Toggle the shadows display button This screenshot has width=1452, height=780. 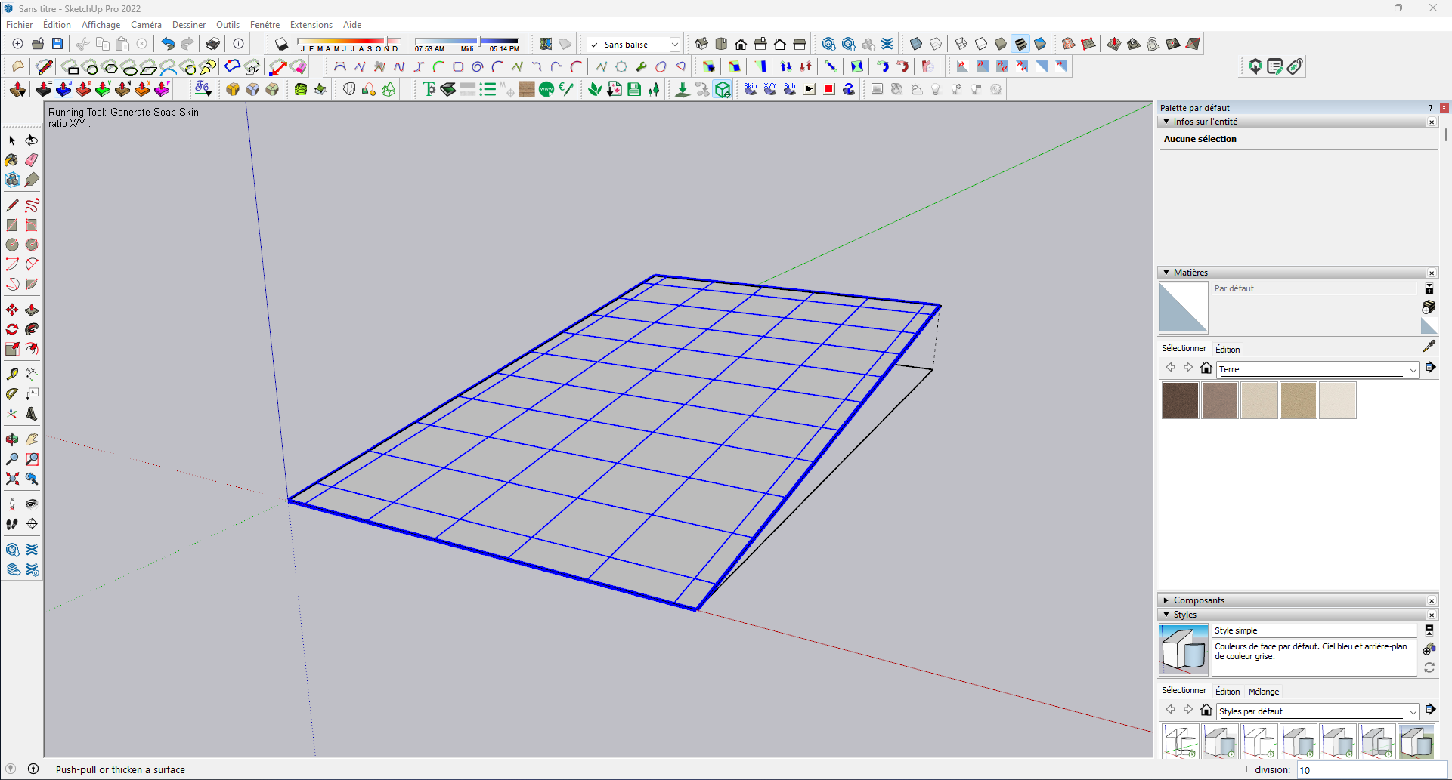click(x=281, y=44)
